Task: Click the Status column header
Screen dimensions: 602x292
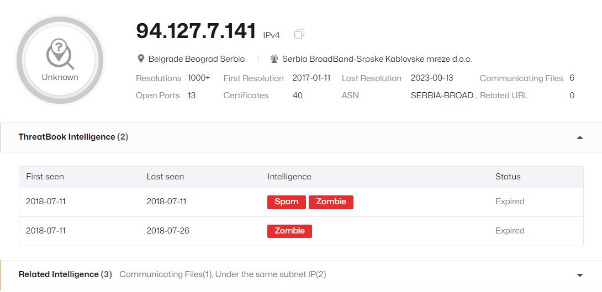Action: 508,177
